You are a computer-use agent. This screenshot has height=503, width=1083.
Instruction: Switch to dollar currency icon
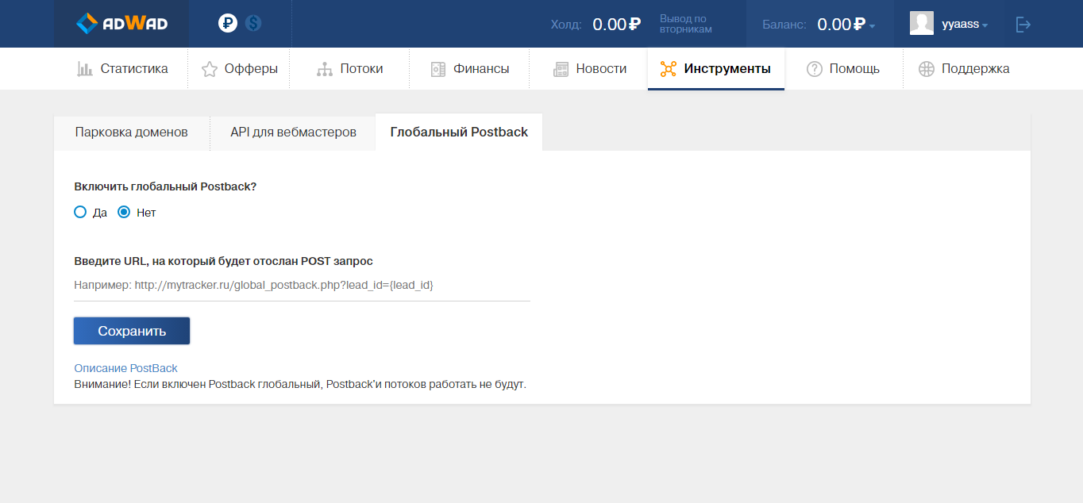tap(253, 24)
